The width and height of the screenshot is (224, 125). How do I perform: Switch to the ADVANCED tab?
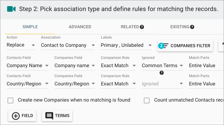coord(80,27)
